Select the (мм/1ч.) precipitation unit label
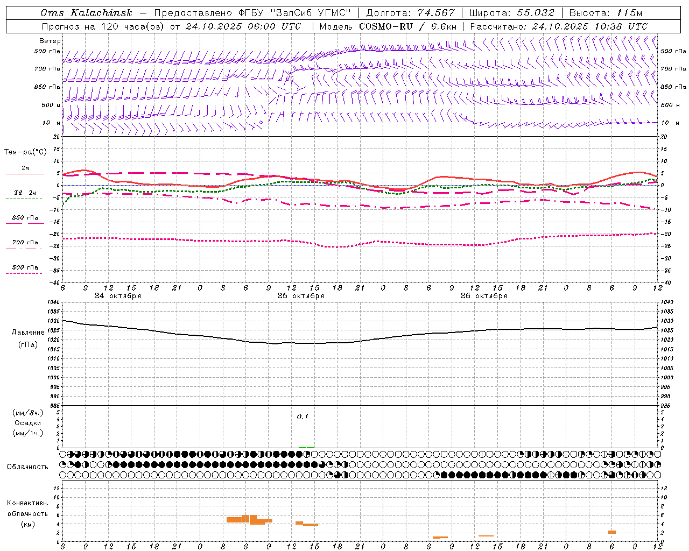689x551 pixels. 28,433
